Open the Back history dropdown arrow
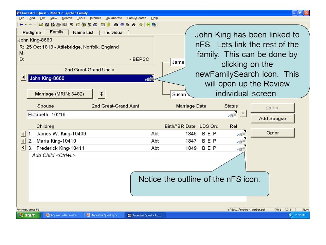 26,24
